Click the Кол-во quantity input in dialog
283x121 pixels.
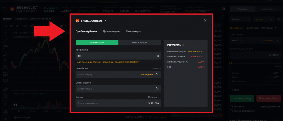pos(118,103)
